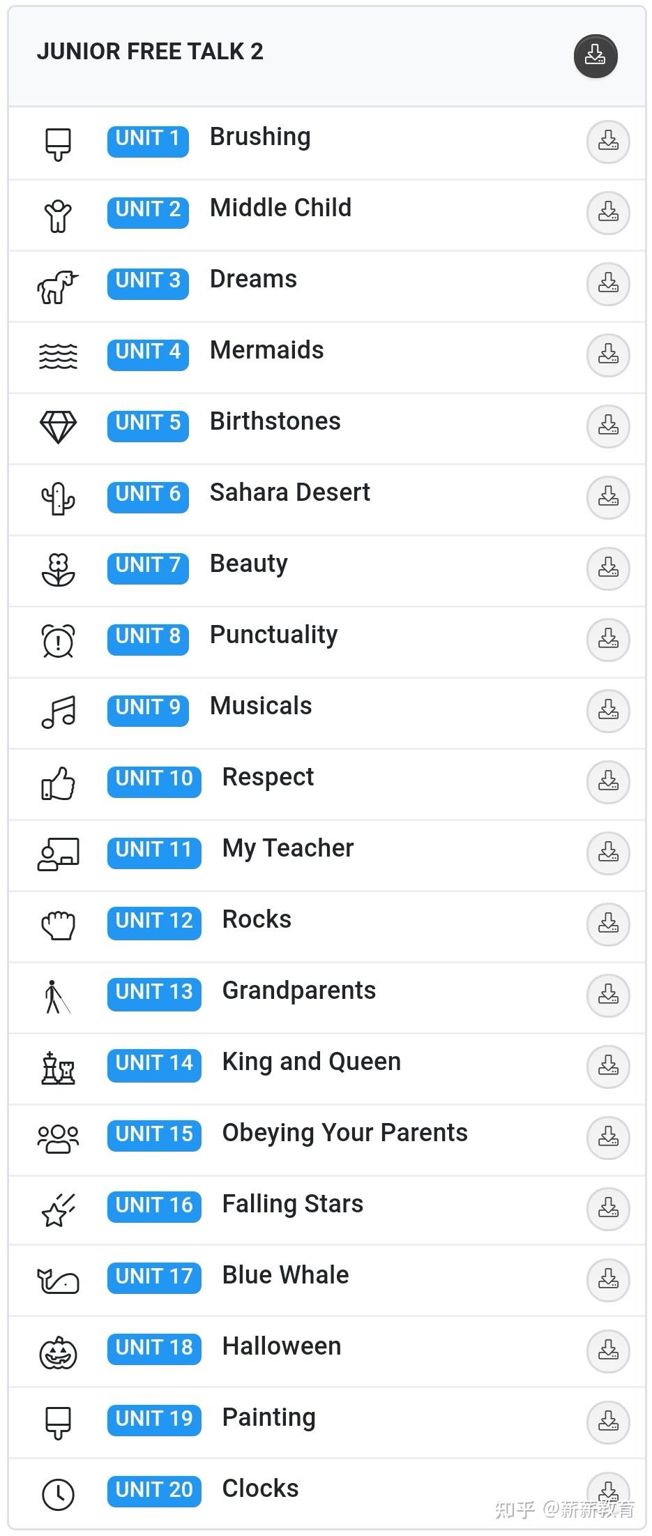Screen dimensions: 652x1536
Task: Download the Unit 4 Mermaids file
Action: coord(608,355)
